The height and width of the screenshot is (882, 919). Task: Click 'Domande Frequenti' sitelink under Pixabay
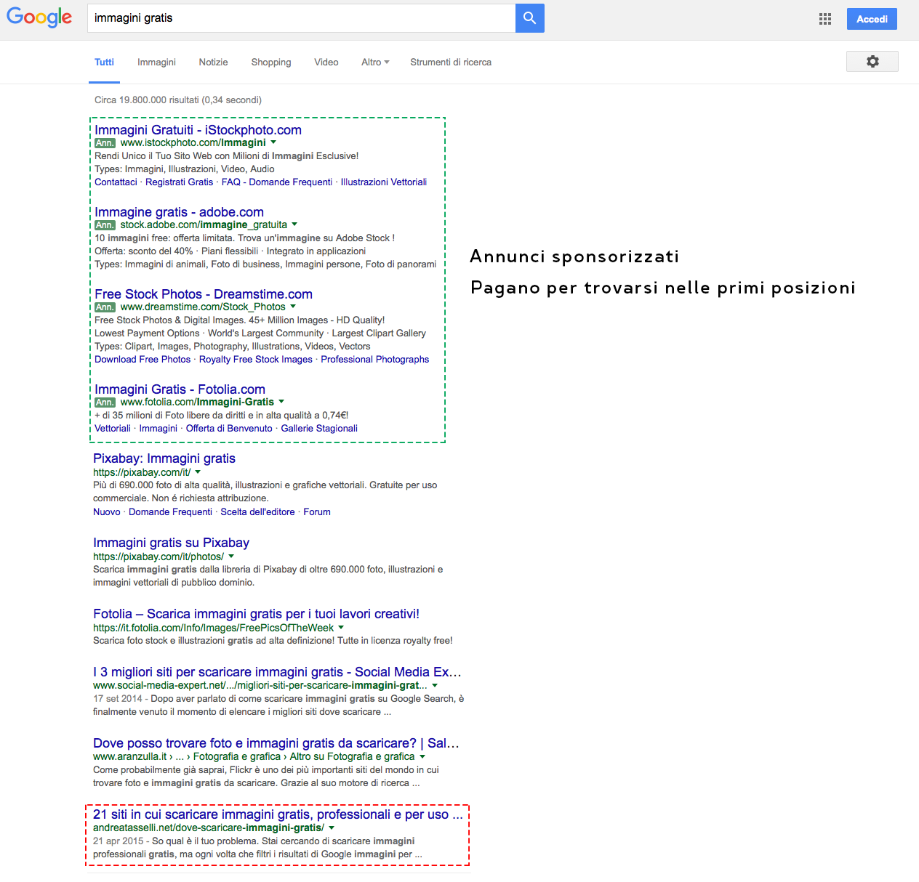[x=170, y=512]
